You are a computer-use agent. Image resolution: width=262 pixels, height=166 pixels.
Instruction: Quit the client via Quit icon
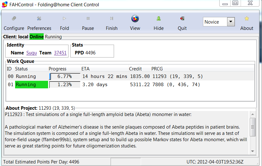182,19
